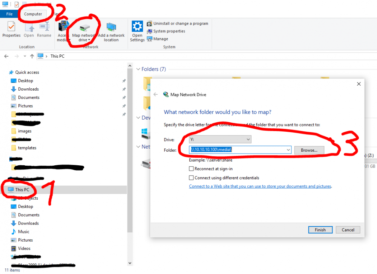Open Downloads under Quick access

coord(25,89)
